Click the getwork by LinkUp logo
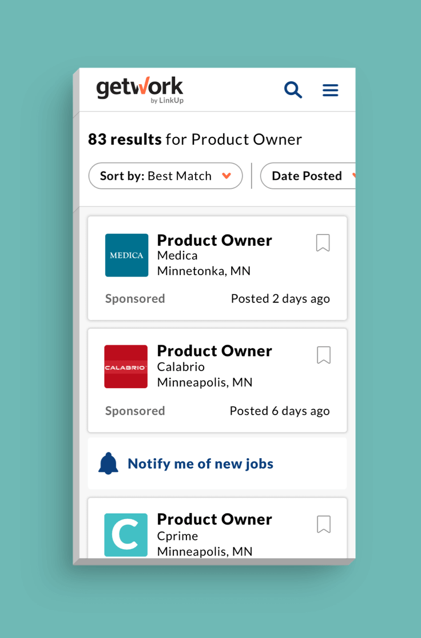Viewport: 421px width, 638px height. coord(139,89)
